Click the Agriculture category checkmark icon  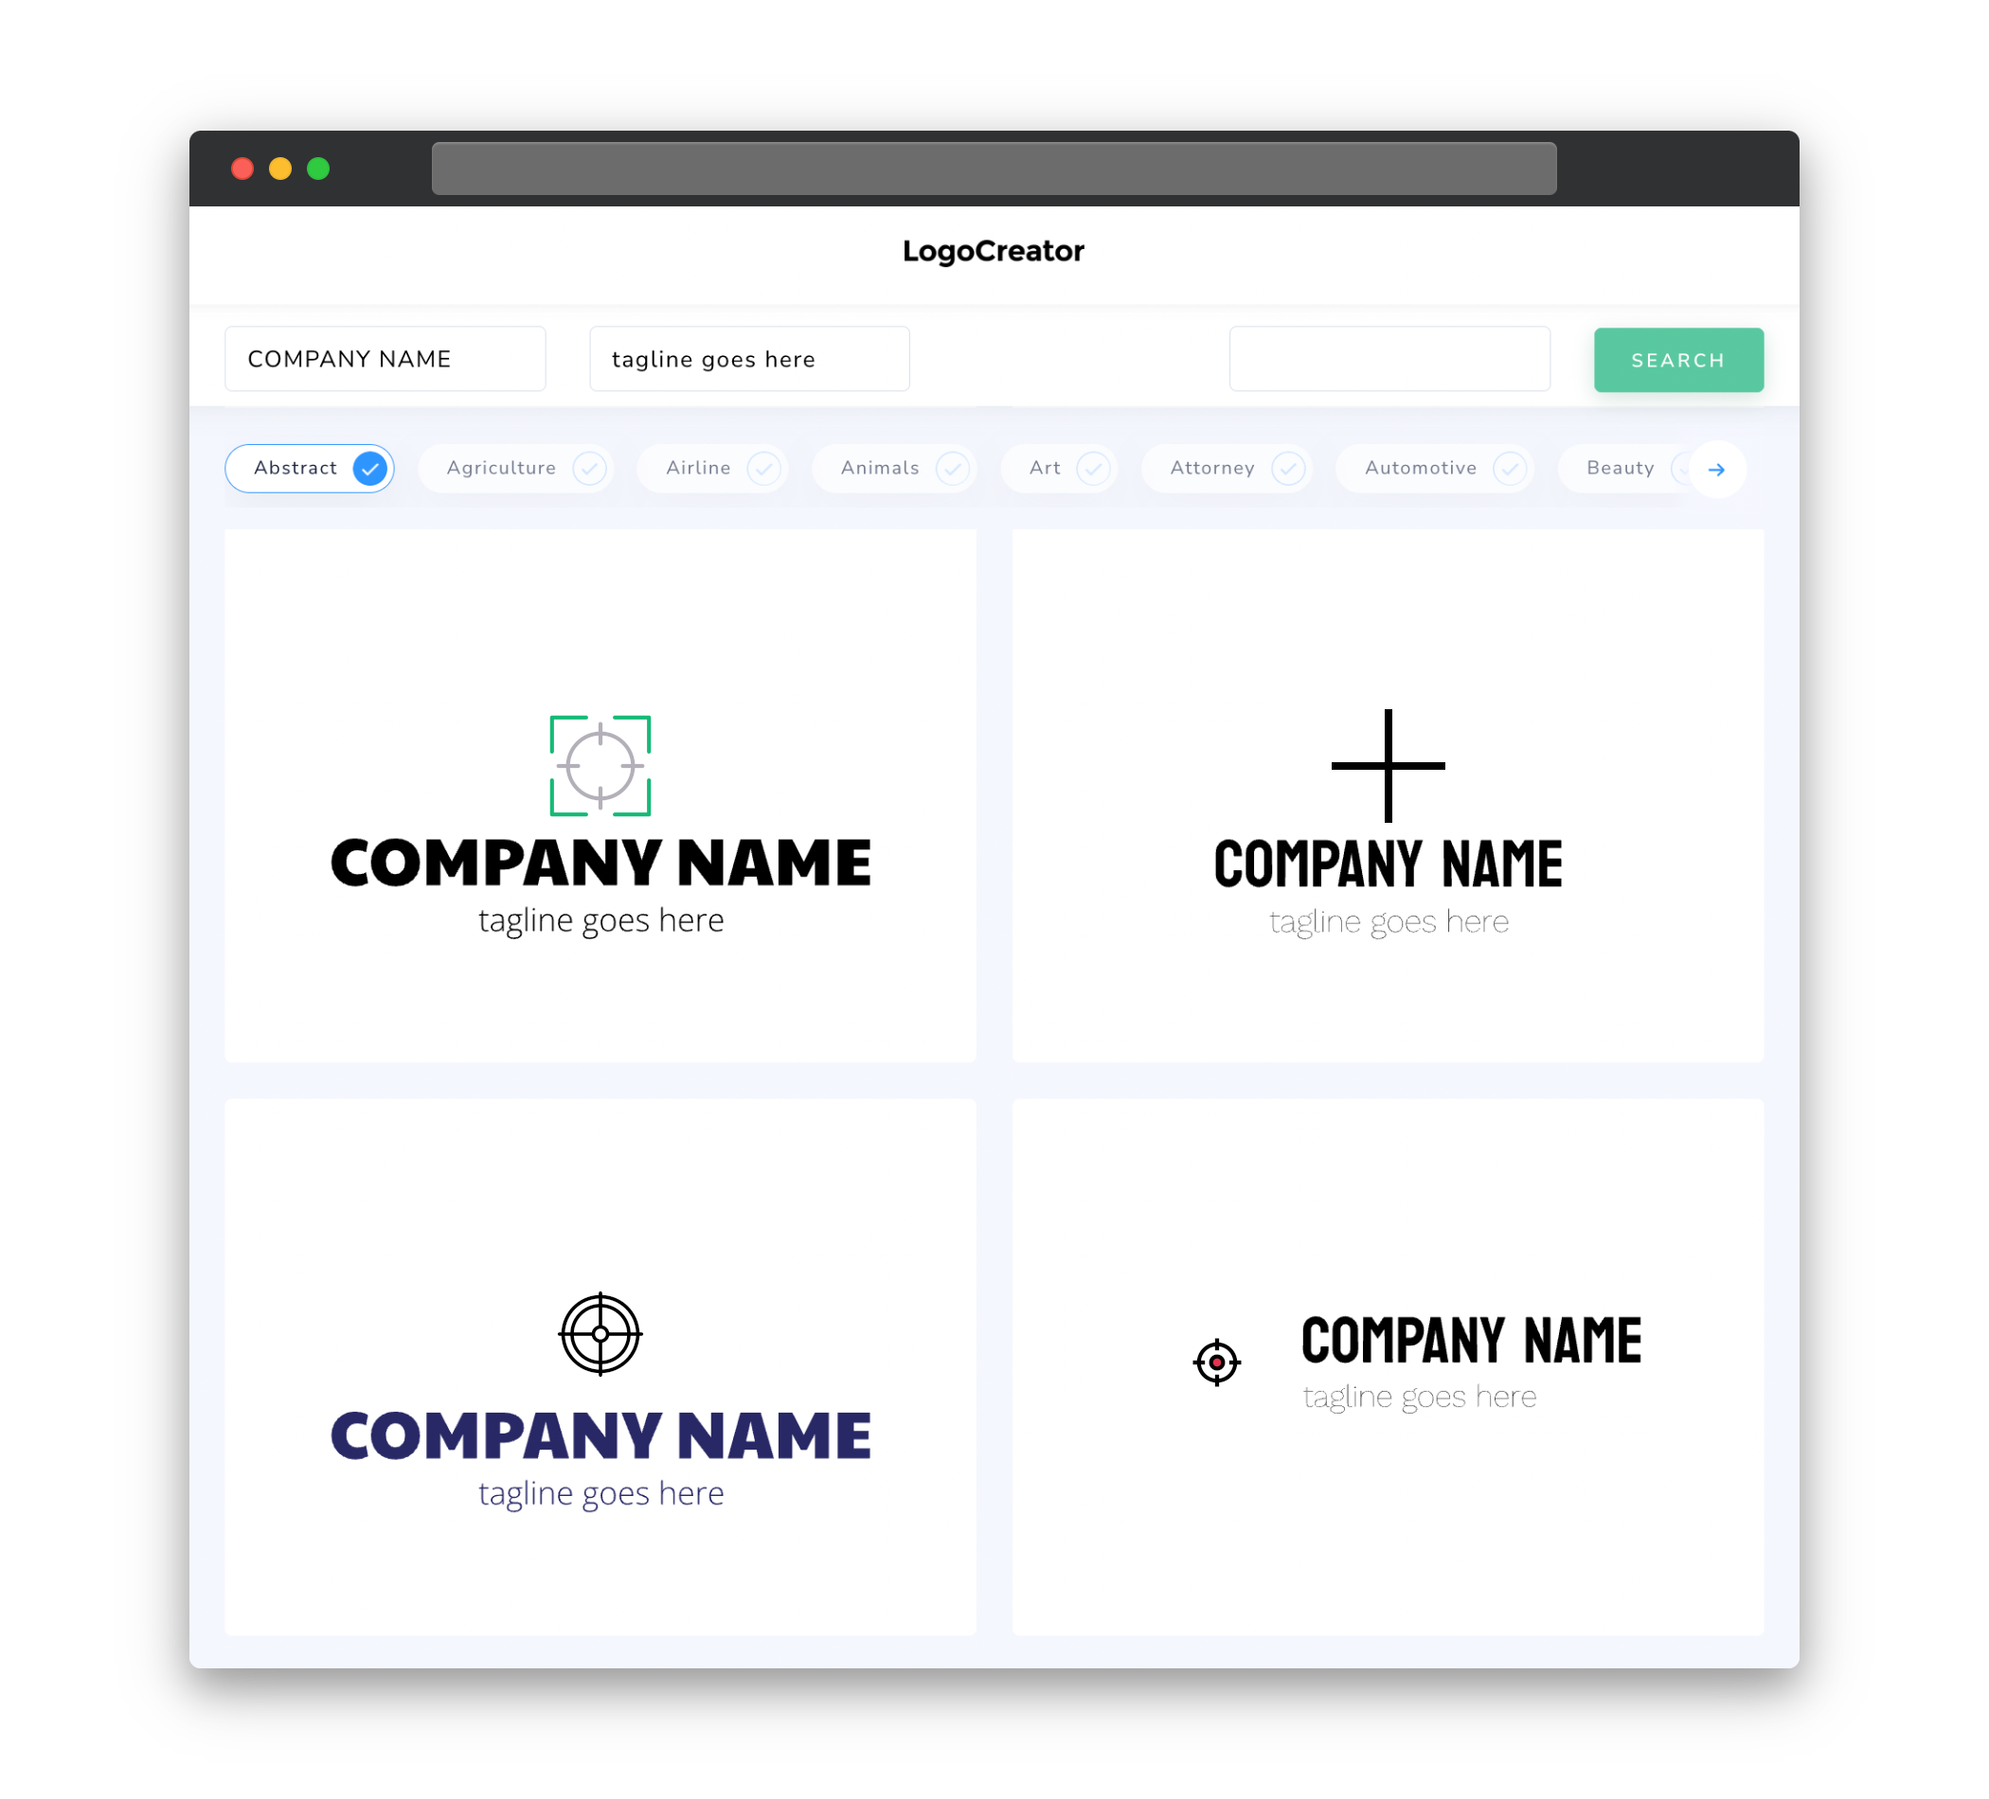[x=591, y=468]
